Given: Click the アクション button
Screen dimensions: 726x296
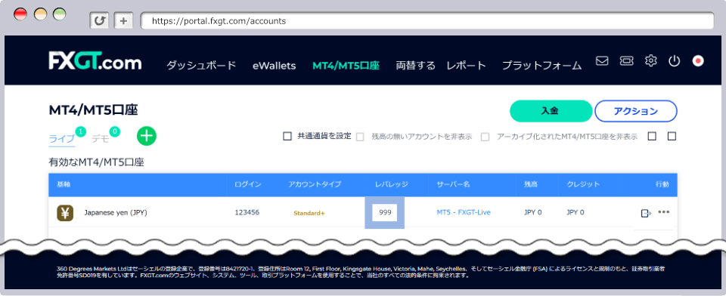Looking at the screenshot, I should (x=636, y=111).
